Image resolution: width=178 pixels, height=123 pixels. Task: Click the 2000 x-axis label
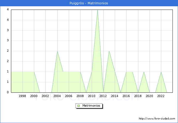click(x=34, y=96)
